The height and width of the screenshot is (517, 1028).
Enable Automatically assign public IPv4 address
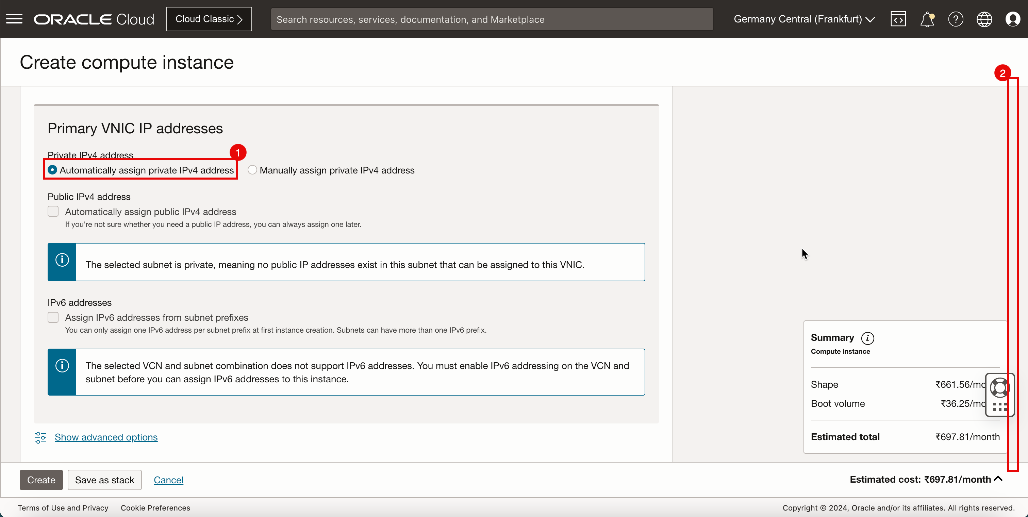pyautogui.click(x=53, y=211)
